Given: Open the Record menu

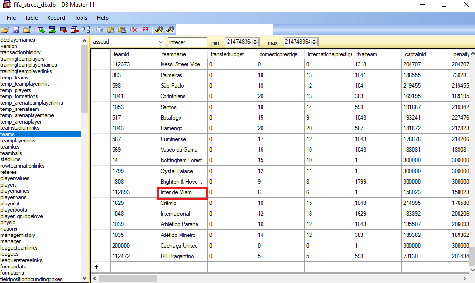Looking at the screenshot, I should (x=56, y=18).
